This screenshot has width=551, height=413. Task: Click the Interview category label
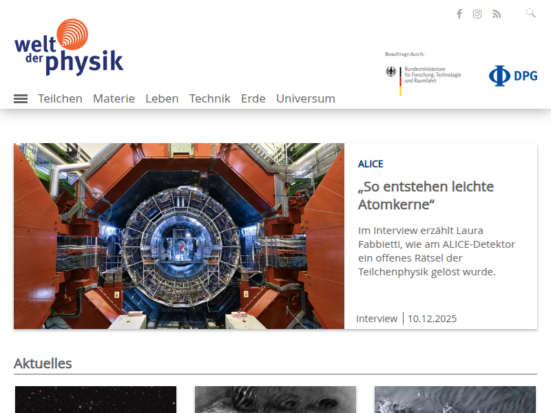377,318
